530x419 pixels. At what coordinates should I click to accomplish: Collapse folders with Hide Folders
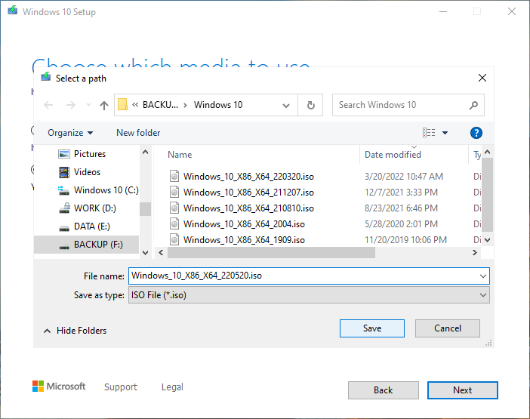75,331
